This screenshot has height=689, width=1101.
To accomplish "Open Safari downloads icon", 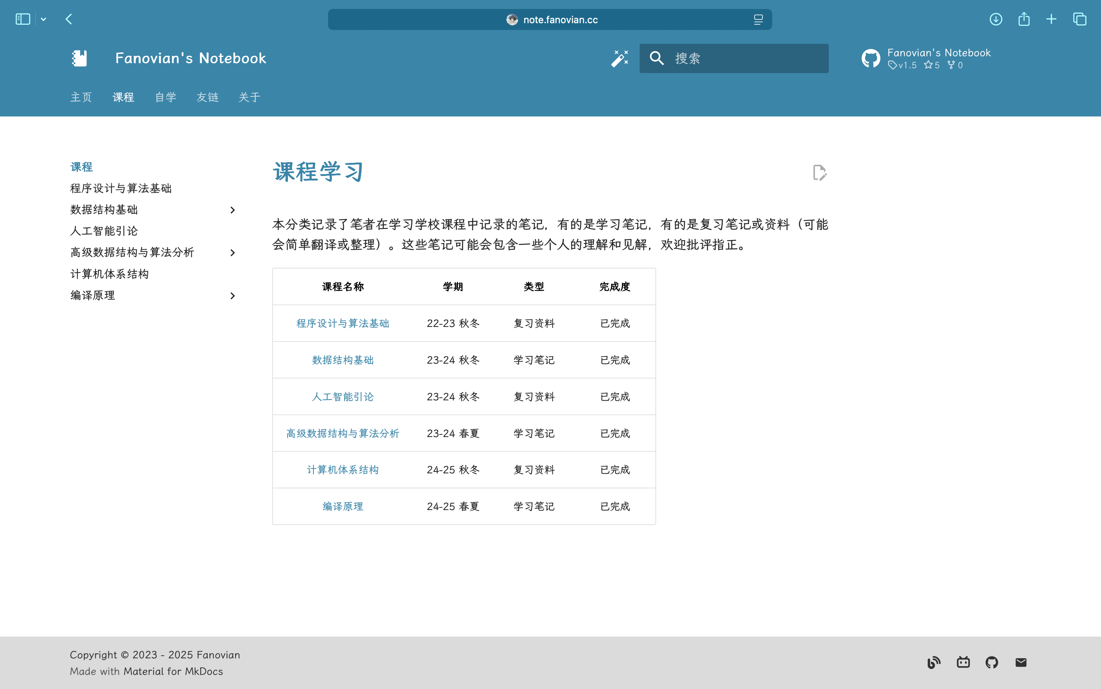I will [996, 19].
